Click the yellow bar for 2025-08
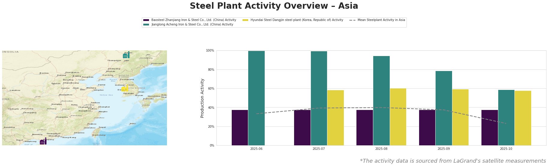The image size is (548, 166). point(398,117)
